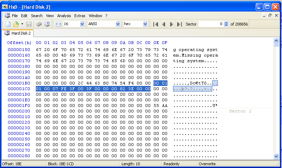The width and height of the screenshot is (282, 168).
Task: Click the New file toolbar icon
Action: [x=8, y=24]
